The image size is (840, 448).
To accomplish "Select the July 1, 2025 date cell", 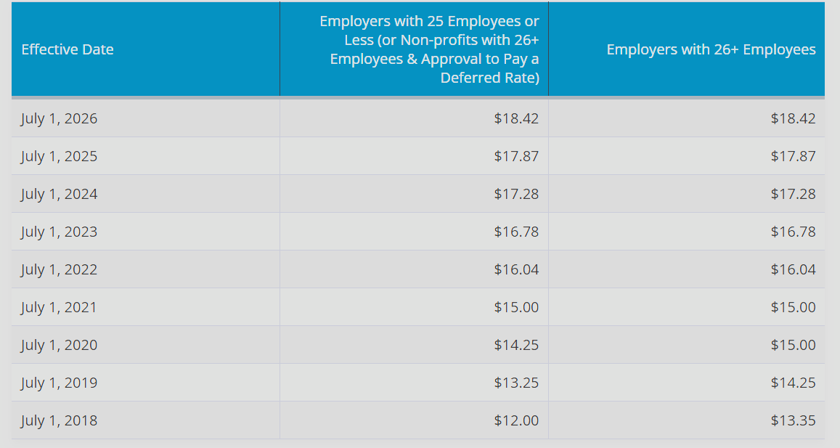I will pyautogui.click(x=145, y=156).
